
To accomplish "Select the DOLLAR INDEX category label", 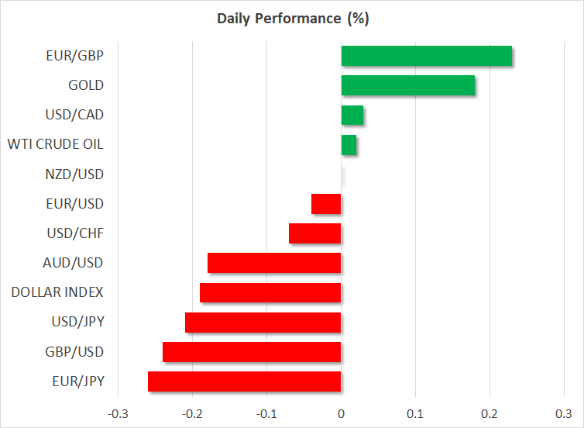I will pos(57,292).
